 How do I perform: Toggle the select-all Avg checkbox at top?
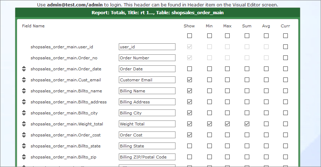point(266,36)
